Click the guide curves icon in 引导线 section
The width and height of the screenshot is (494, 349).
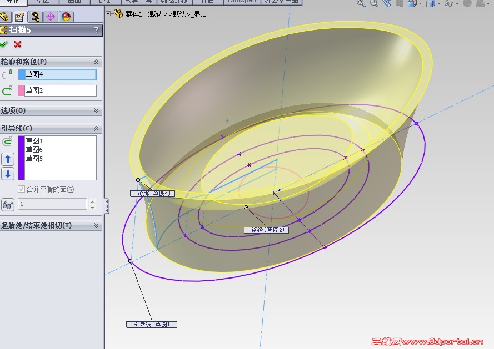(x=8, y=141)
